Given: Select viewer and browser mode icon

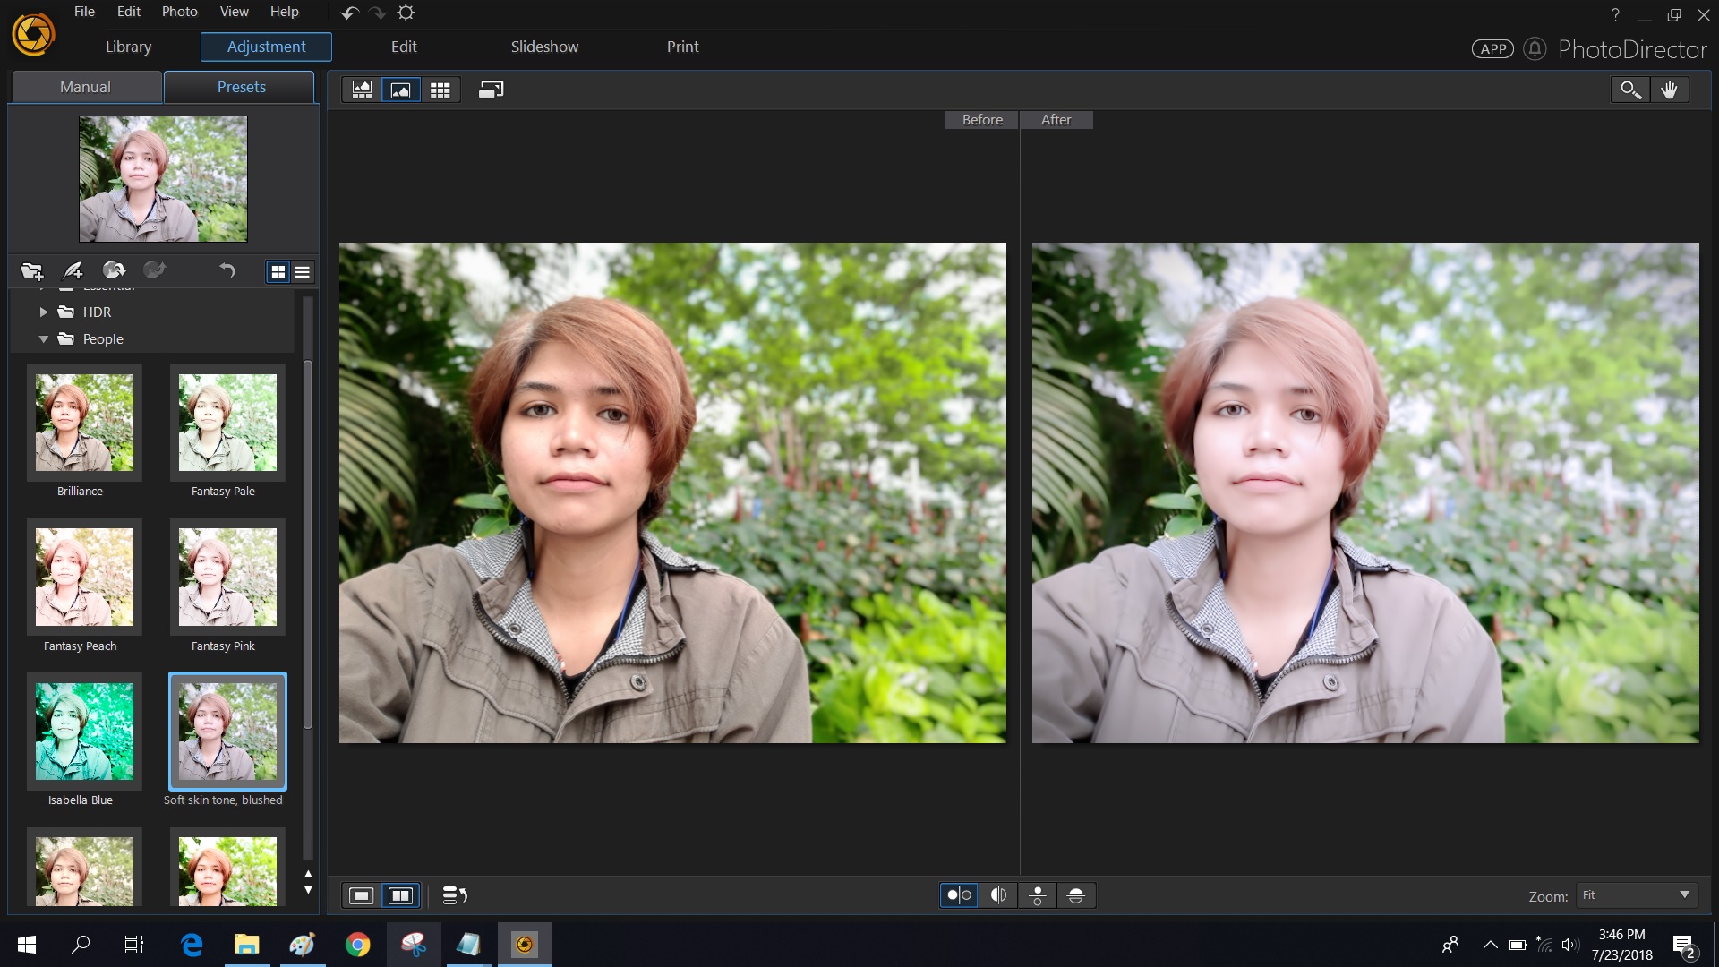Looking at the screenshot, I should [x=362, y=90].
